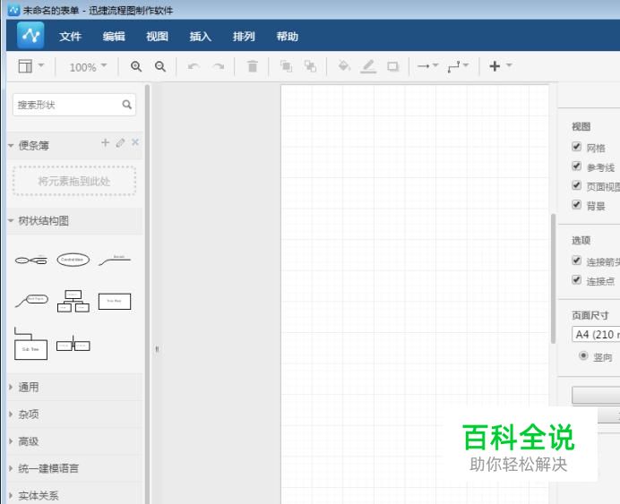Send selection to back
The width and height of the screenshot is (620, 504).
coord(310,66)
